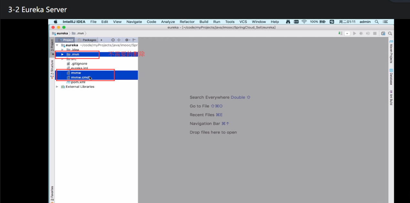
Task: Open the Database side panel
Action: pos(391,77)
